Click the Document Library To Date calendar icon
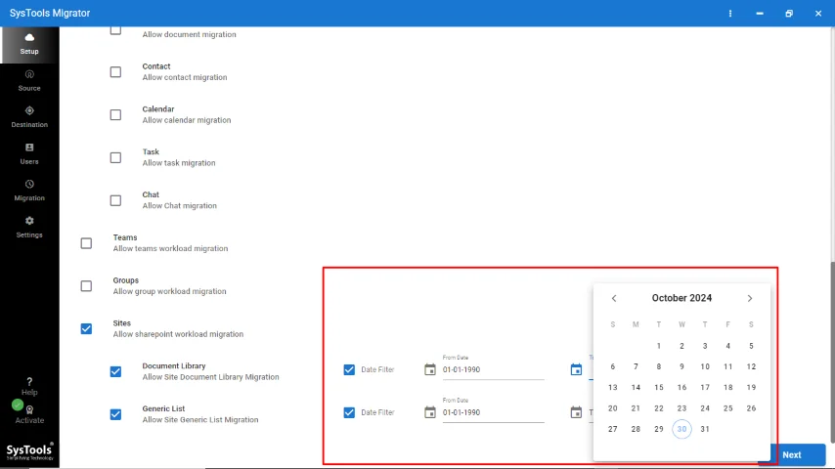 click(576, 369)
